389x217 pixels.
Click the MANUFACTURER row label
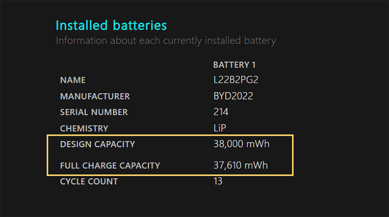pos(95,97)
